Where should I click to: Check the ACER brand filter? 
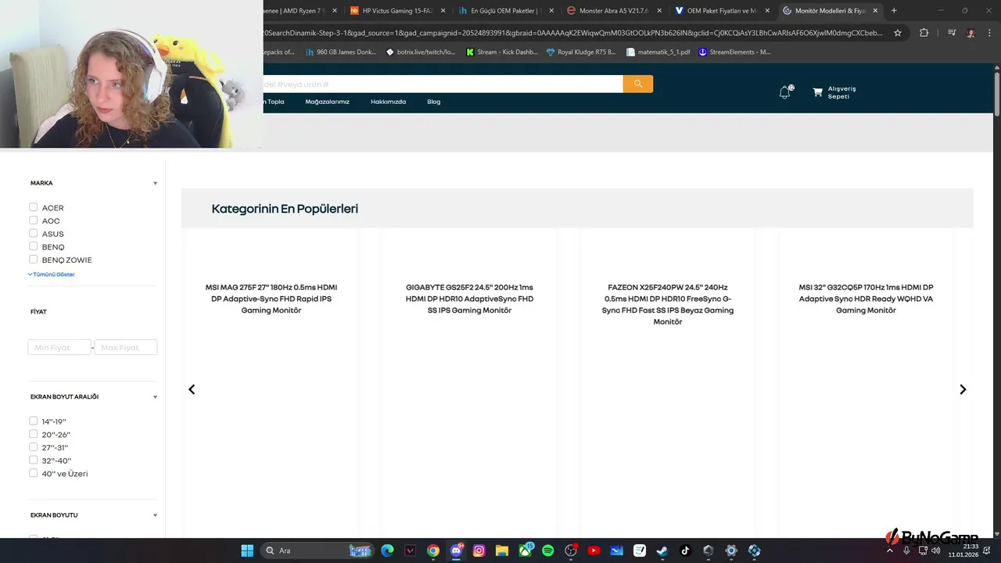click(x=34, y=207)
